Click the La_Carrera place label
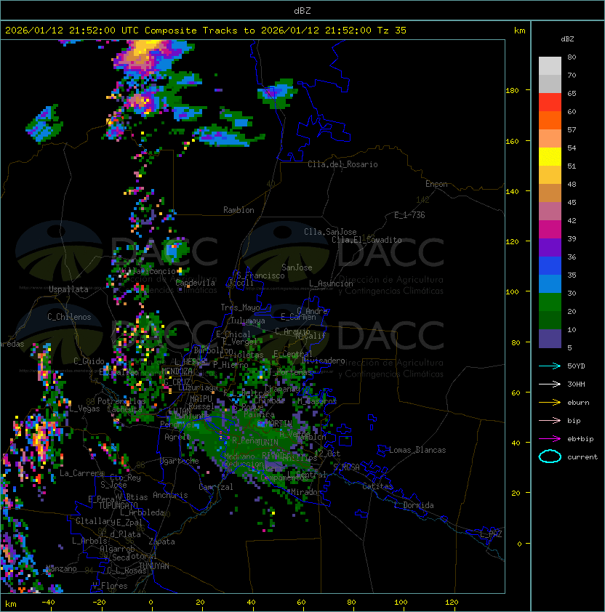Viewport: 605px width, 612px height. click(81, 473)
